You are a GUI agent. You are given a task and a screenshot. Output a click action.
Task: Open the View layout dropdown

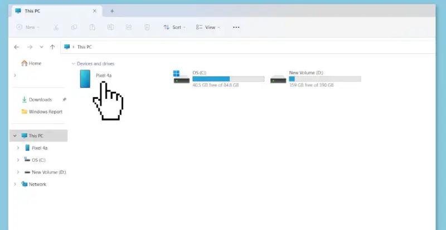tap(208, 27)
